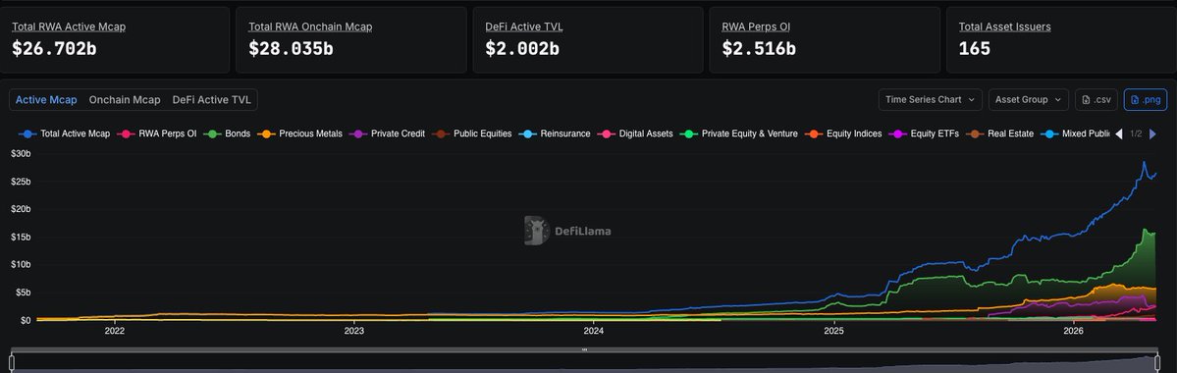The height and width of the screenshot is (373, 1177).
Task: Toggle Reinsurance legend series
Action: coord(555,133)
